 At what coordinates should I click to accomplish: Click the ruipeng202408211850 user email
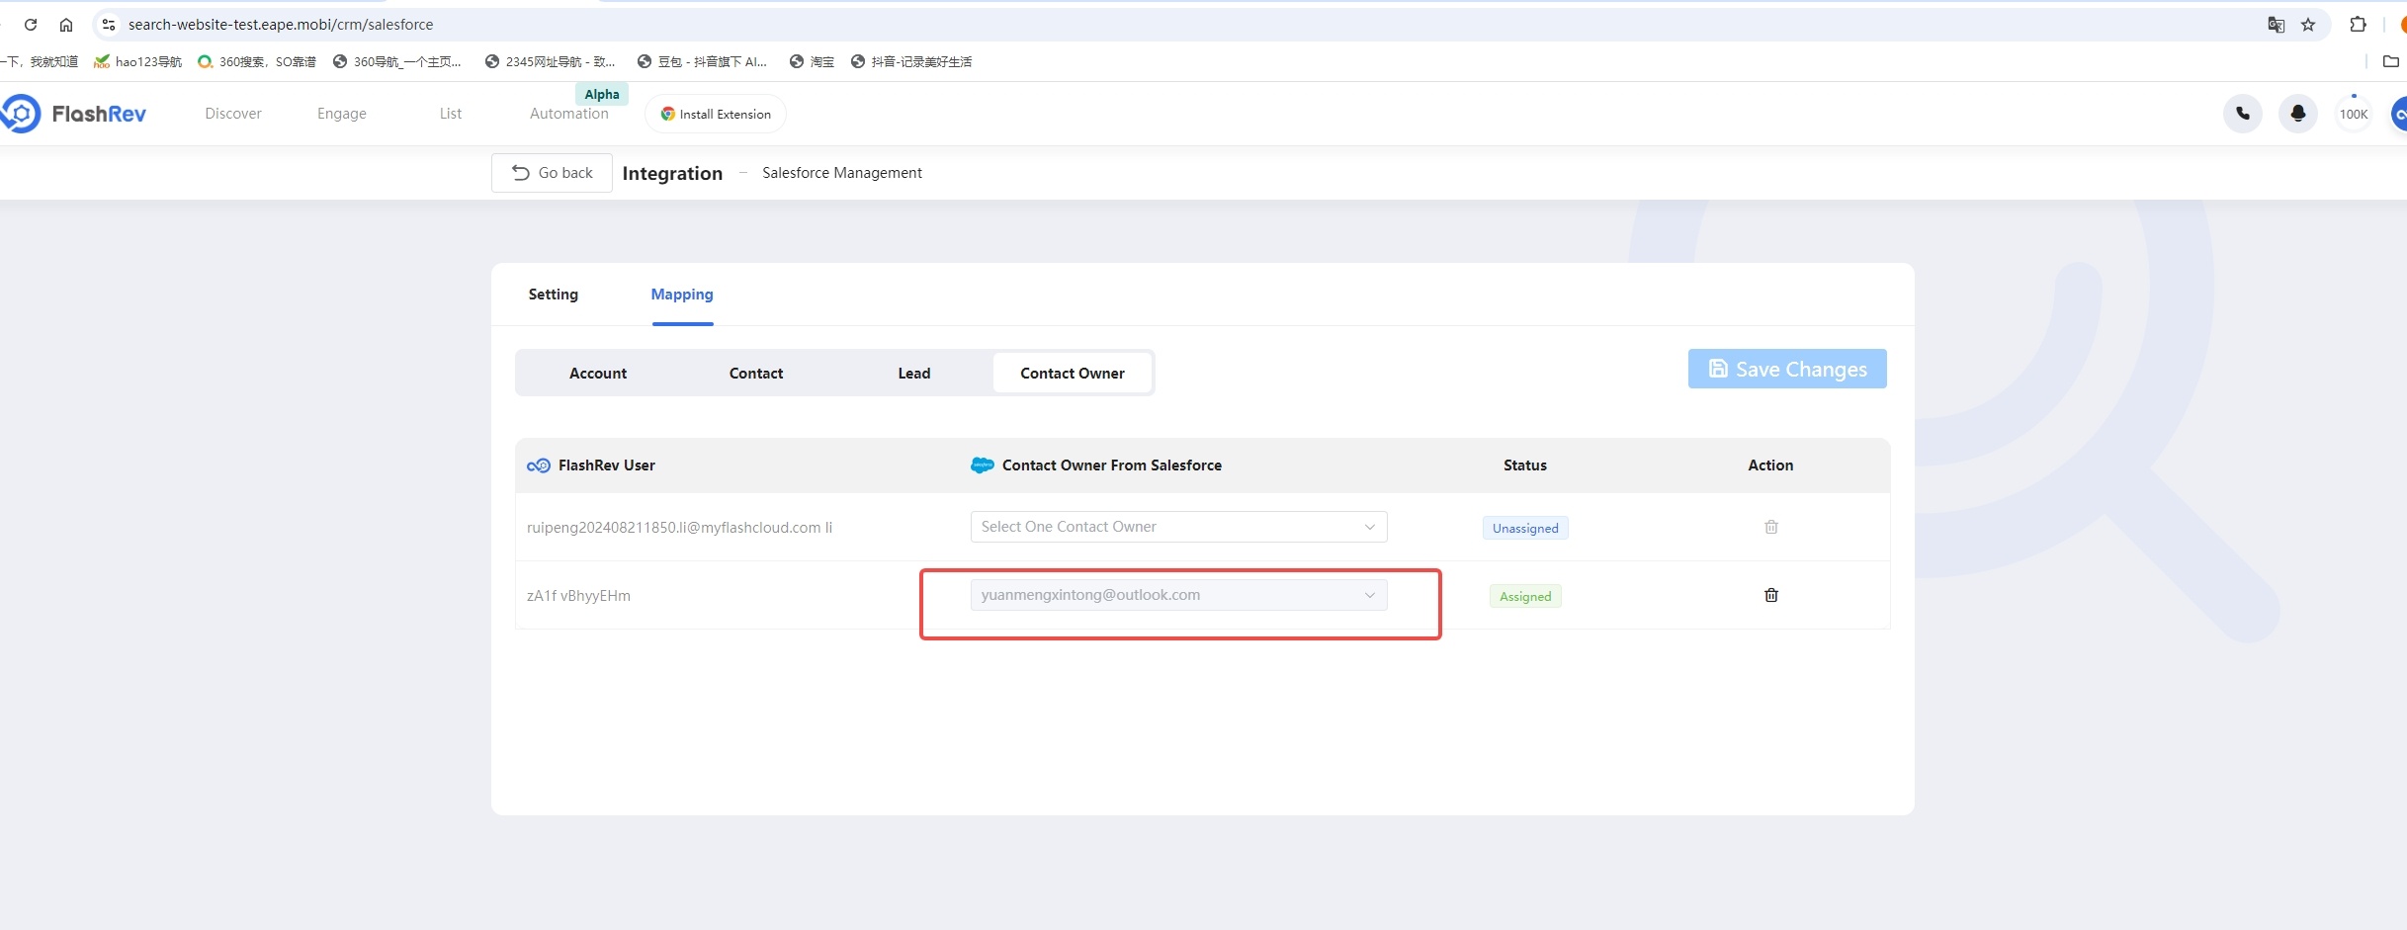pos(679,528)
